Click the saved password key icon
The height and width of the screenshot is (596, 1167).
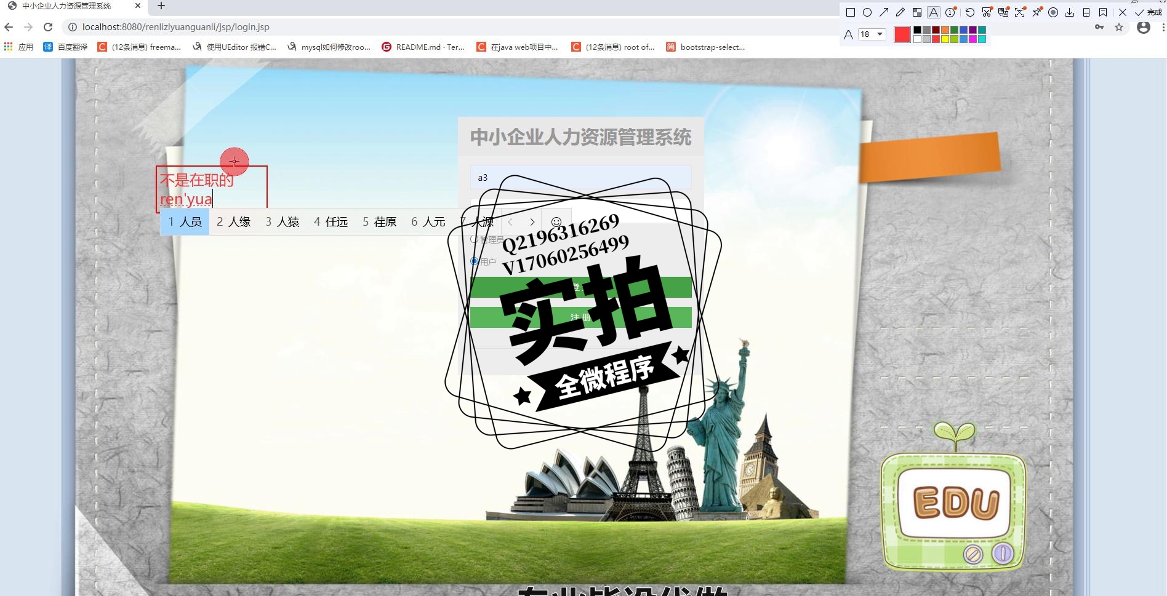pos(1099,27)
